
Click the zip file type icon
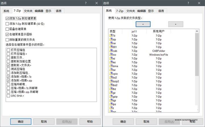[111, 39]
